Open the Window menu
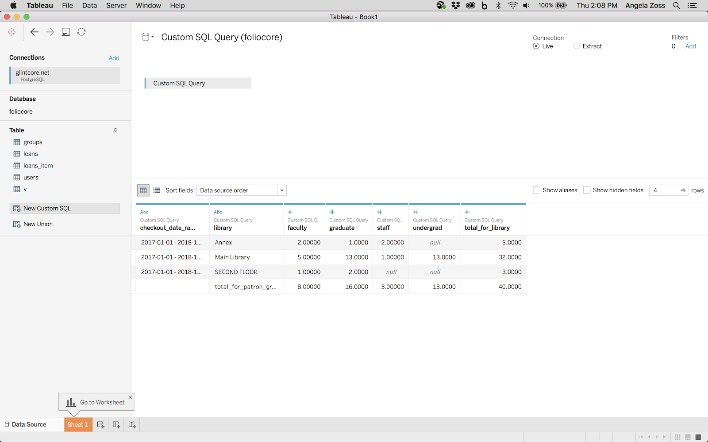This screenshot has height=442, width=708. [x=148, y=5]
